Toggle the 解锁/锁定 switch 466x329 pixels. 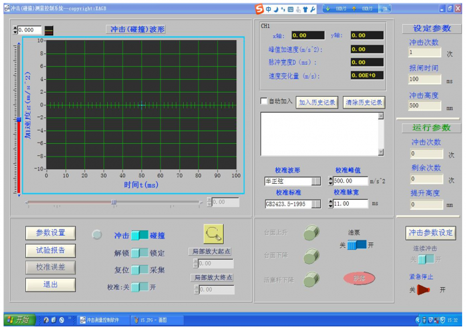(140, 252)
